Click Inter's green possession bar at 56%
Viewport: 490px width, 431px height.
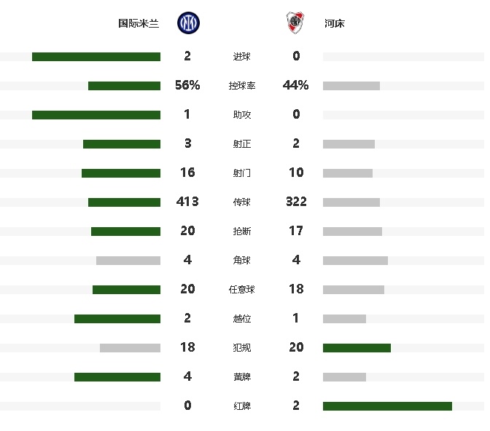pos(125,86)
